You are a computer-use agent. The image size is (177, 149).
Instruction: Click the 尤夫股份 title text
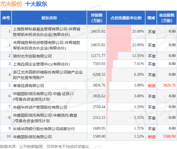point(11,4)
